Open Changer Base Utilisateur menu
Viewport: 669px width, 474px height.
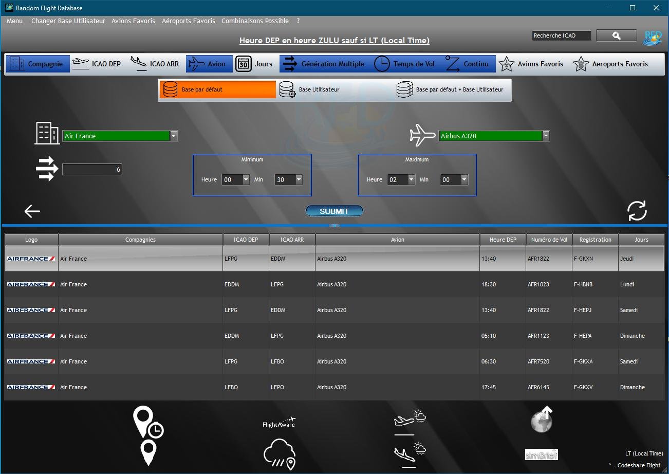click(68, 21)
